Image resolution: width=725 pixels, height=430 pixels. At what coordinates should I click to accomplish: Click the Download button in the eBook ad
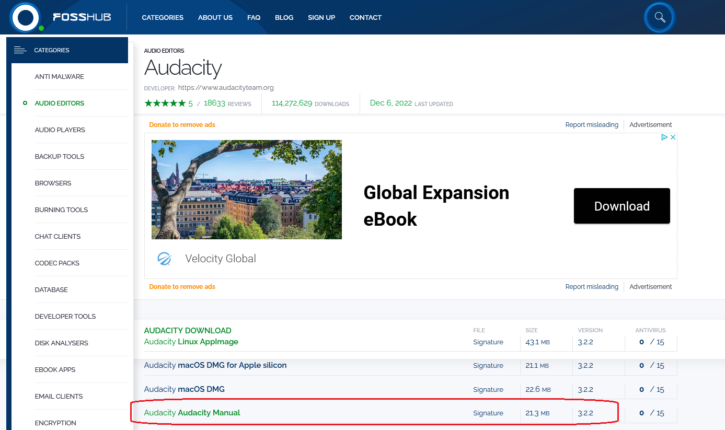[x=622, y=206]
